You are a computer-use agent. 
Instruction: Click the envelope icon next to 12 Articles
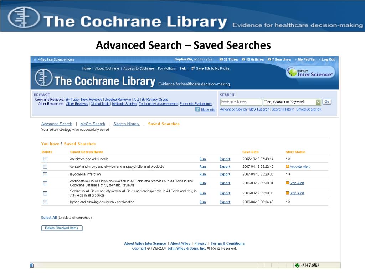pos(243,59)
